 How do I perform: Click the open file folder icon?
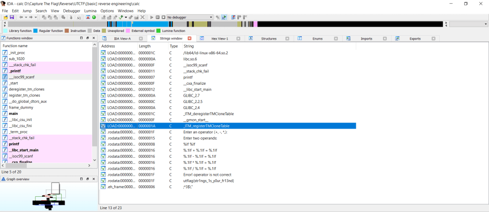tap(5, 17)
